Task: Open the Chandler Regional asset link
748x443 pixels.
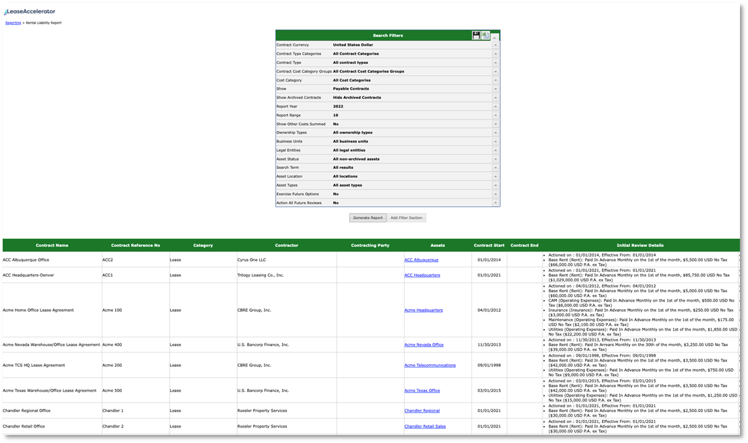Action: pyautogui.click(x=421, y=411)
